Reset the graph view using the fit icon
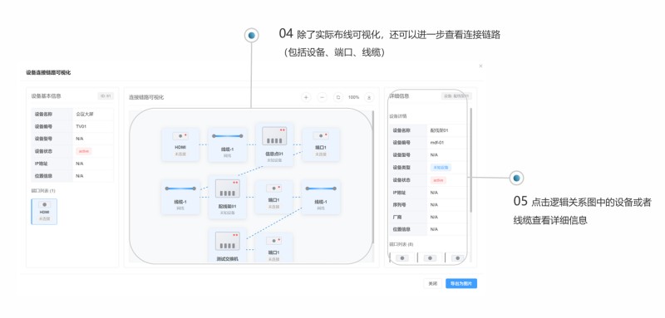The width and height of the screenshot is (665, 318). pos(338,97)
